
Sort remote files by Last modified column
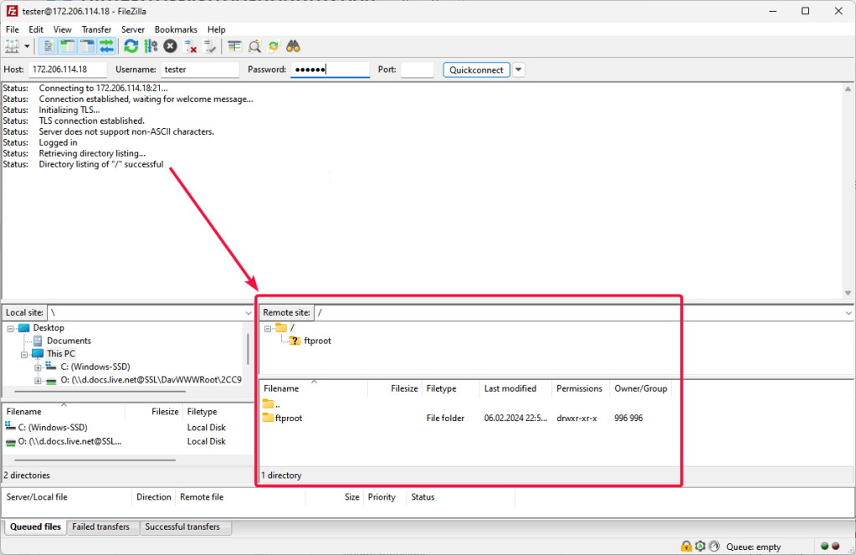[x=510, y=388]
